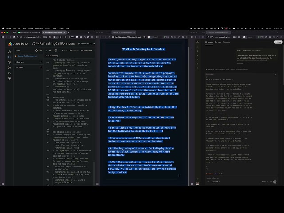Open the Project History icon in Apps Script sidebar

tap(9, 62)
